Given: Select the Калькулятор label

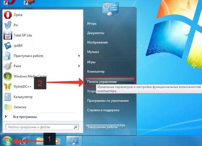Looking at the screenshot, I should pos(23,97).
